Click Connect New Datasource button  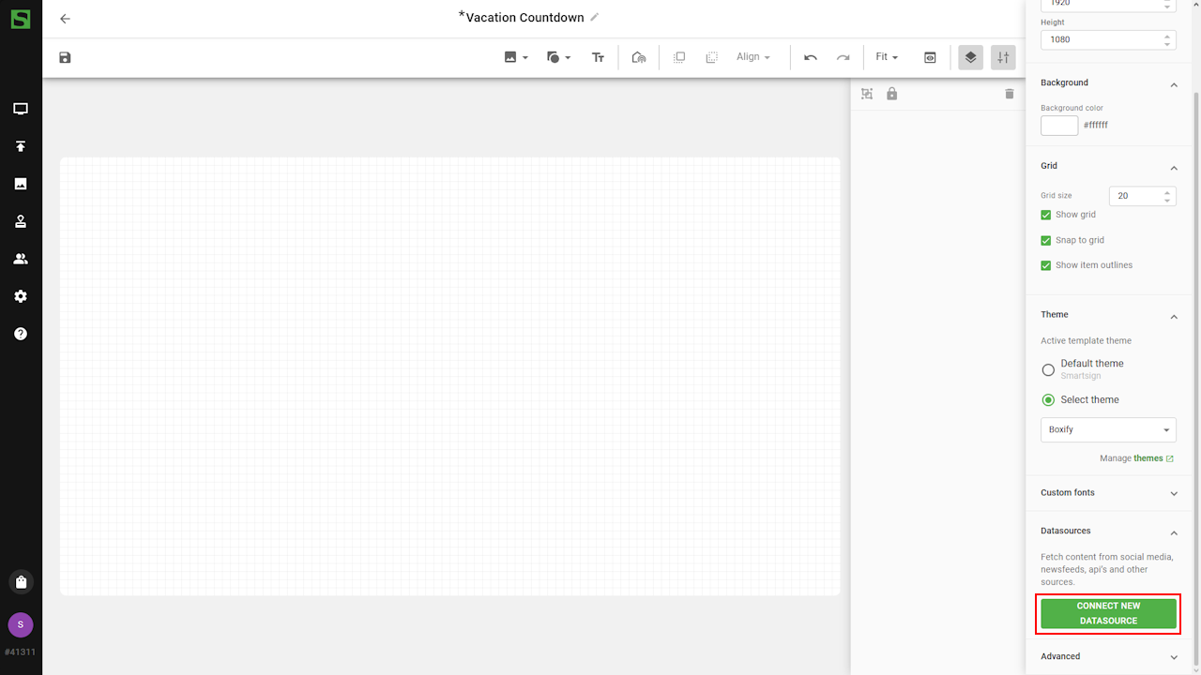pyautogui.click(x=1108, y=613)
